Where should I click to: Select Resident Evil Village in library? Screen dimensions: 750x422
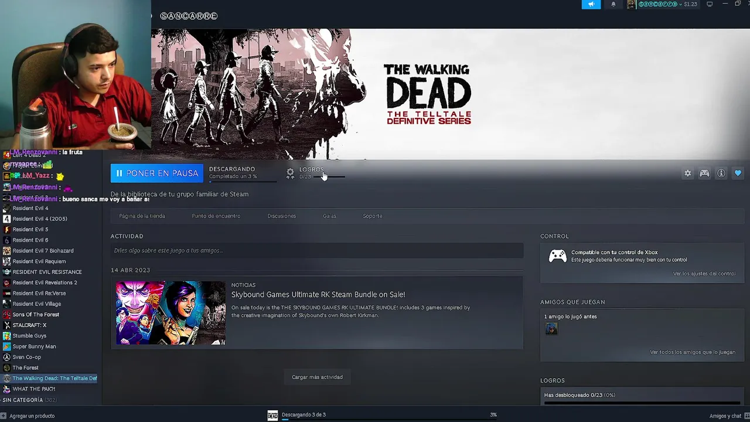coord(37,304)
